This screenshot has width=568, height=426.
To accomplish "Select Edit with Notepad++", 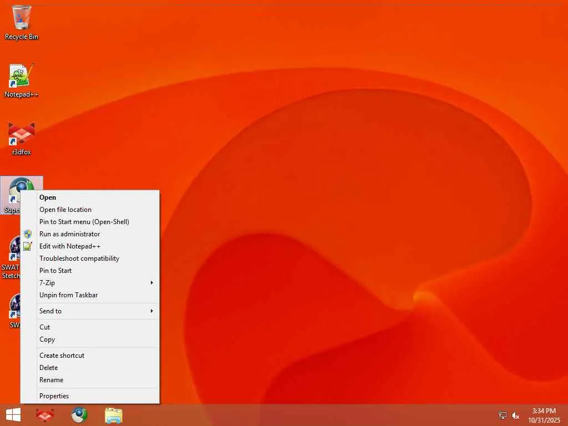I will [90, 246].
